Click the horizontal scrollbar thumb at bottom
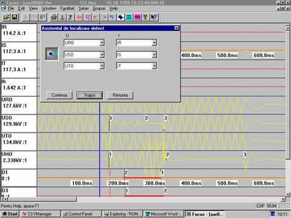The width and height of the screenshot is (291, 218). pyautogui.click(x=42, y=199)
